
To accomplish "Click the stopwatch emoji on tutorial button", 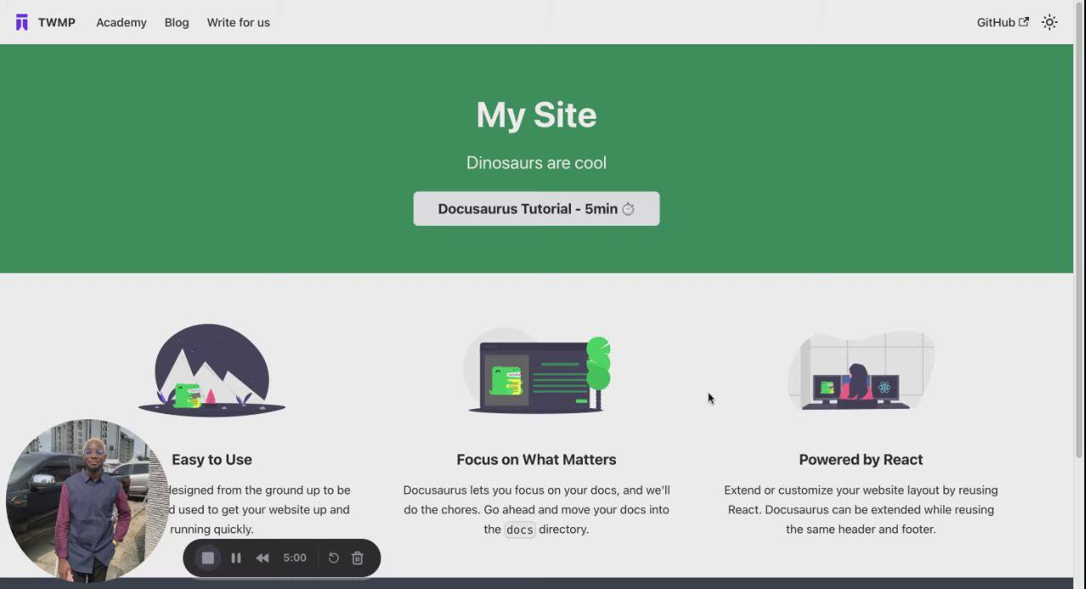I will point(628,209).
